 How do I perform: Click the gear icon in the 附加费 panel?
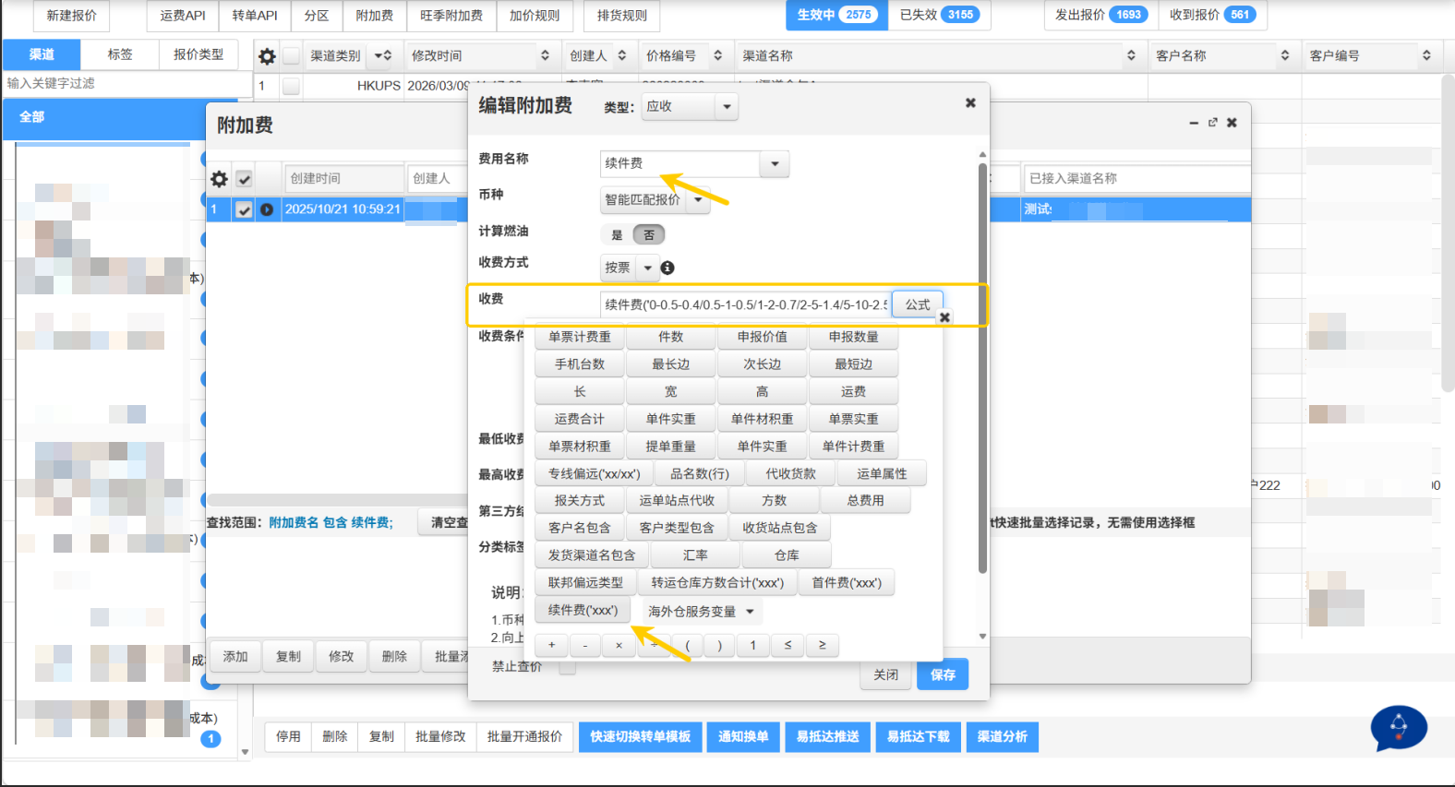pos(219,179)
